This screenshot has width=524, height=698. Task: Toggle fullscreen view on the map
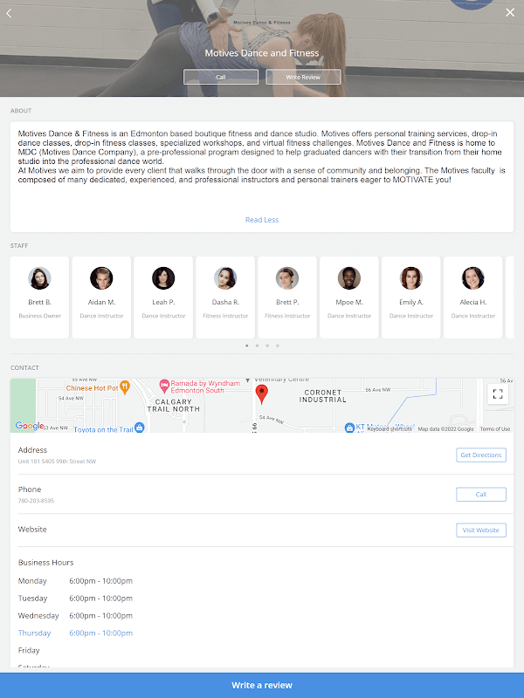[x=498, y=393]
